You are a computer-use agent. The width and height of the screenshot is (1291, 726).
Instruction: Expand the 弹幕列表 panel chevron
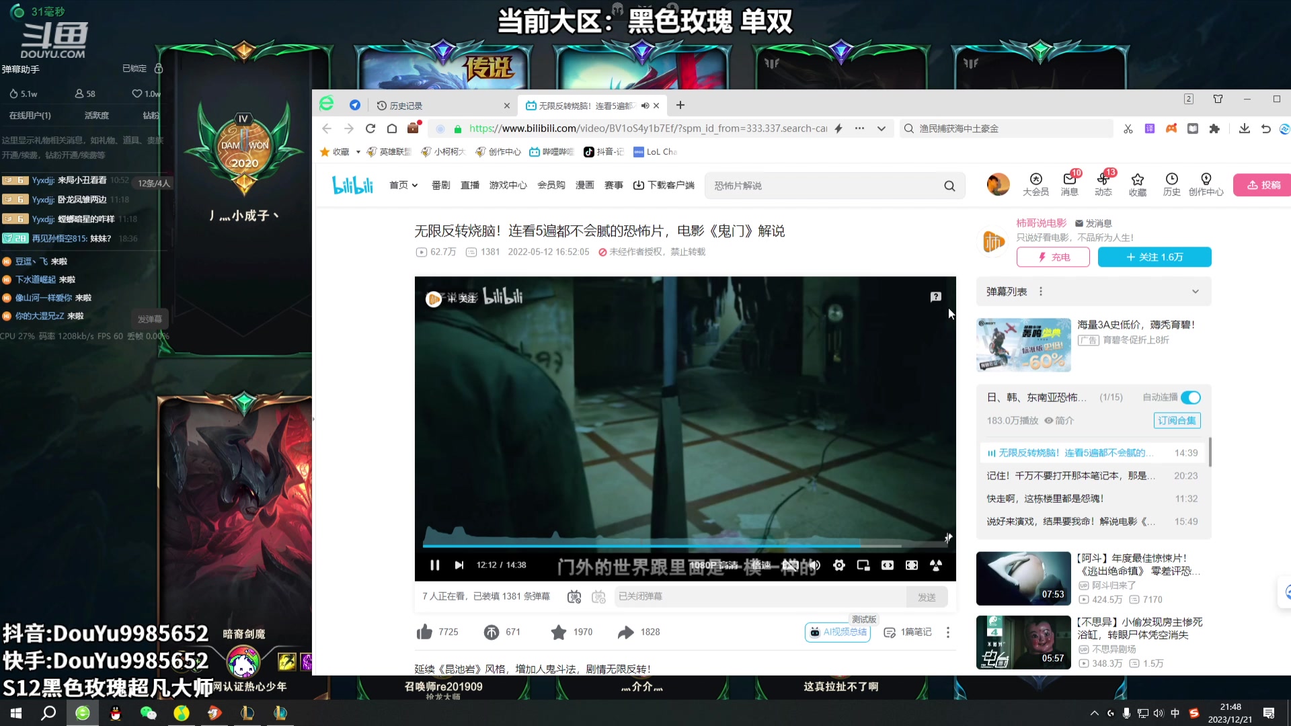[x=1196, y=291]
